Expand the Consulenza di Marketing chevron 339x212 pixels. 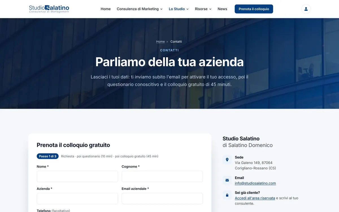(161, 9)
